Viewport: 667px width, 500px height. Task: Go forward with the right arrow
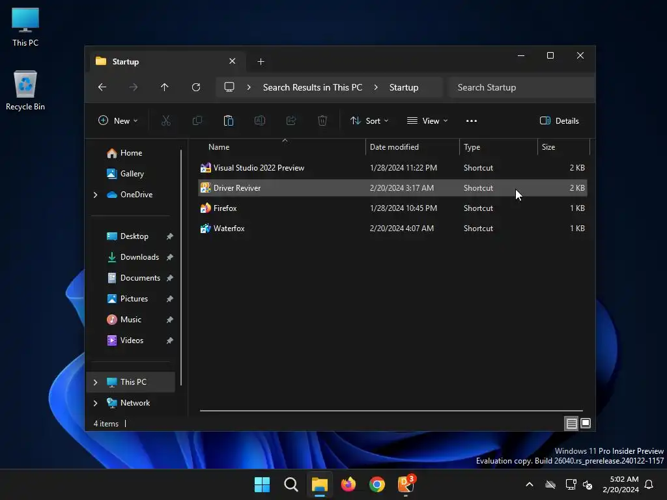tap(134, 87)
